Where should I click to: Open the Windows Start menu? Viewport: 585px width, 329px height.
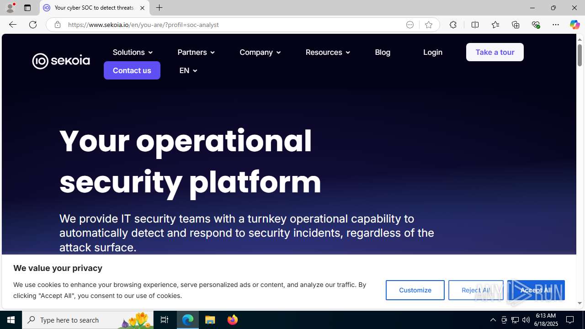11,320
